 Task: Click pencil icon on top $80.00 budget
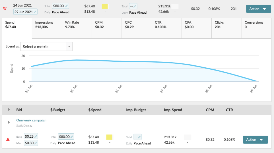tap(66, 6)
